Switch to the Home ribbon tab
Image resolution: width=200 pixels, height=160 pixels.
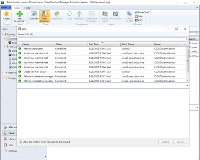tap(16, 8)
